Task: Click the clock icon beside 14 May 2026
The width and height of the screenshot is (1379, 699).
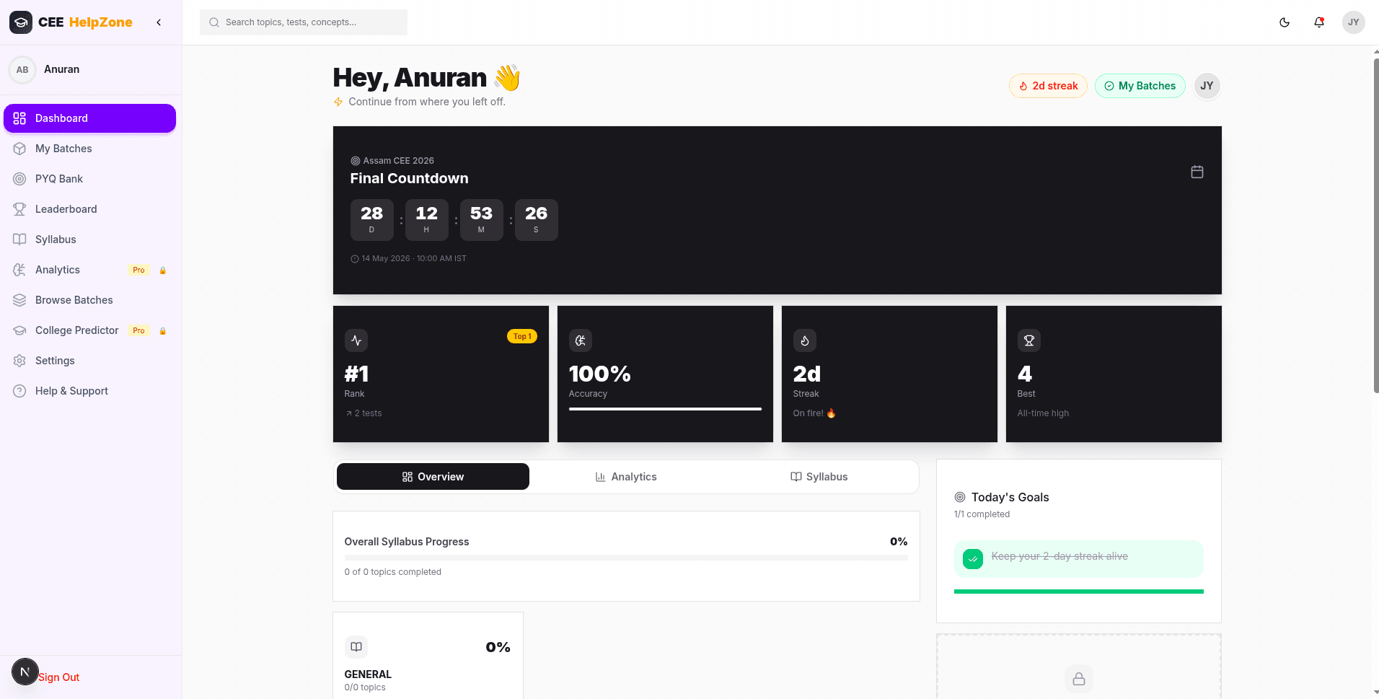Action: pyautogui.click(x=355, y=259)
